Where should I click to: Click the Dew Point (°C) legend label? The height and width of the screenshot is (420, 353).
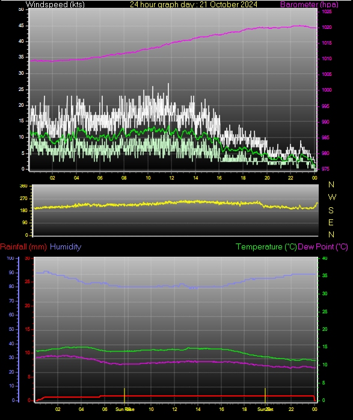pos(323,246)
